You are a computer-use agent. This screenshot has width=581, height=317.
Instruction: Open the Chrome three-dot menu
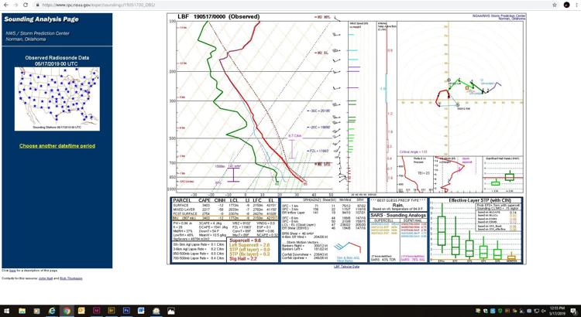[576, 5]
